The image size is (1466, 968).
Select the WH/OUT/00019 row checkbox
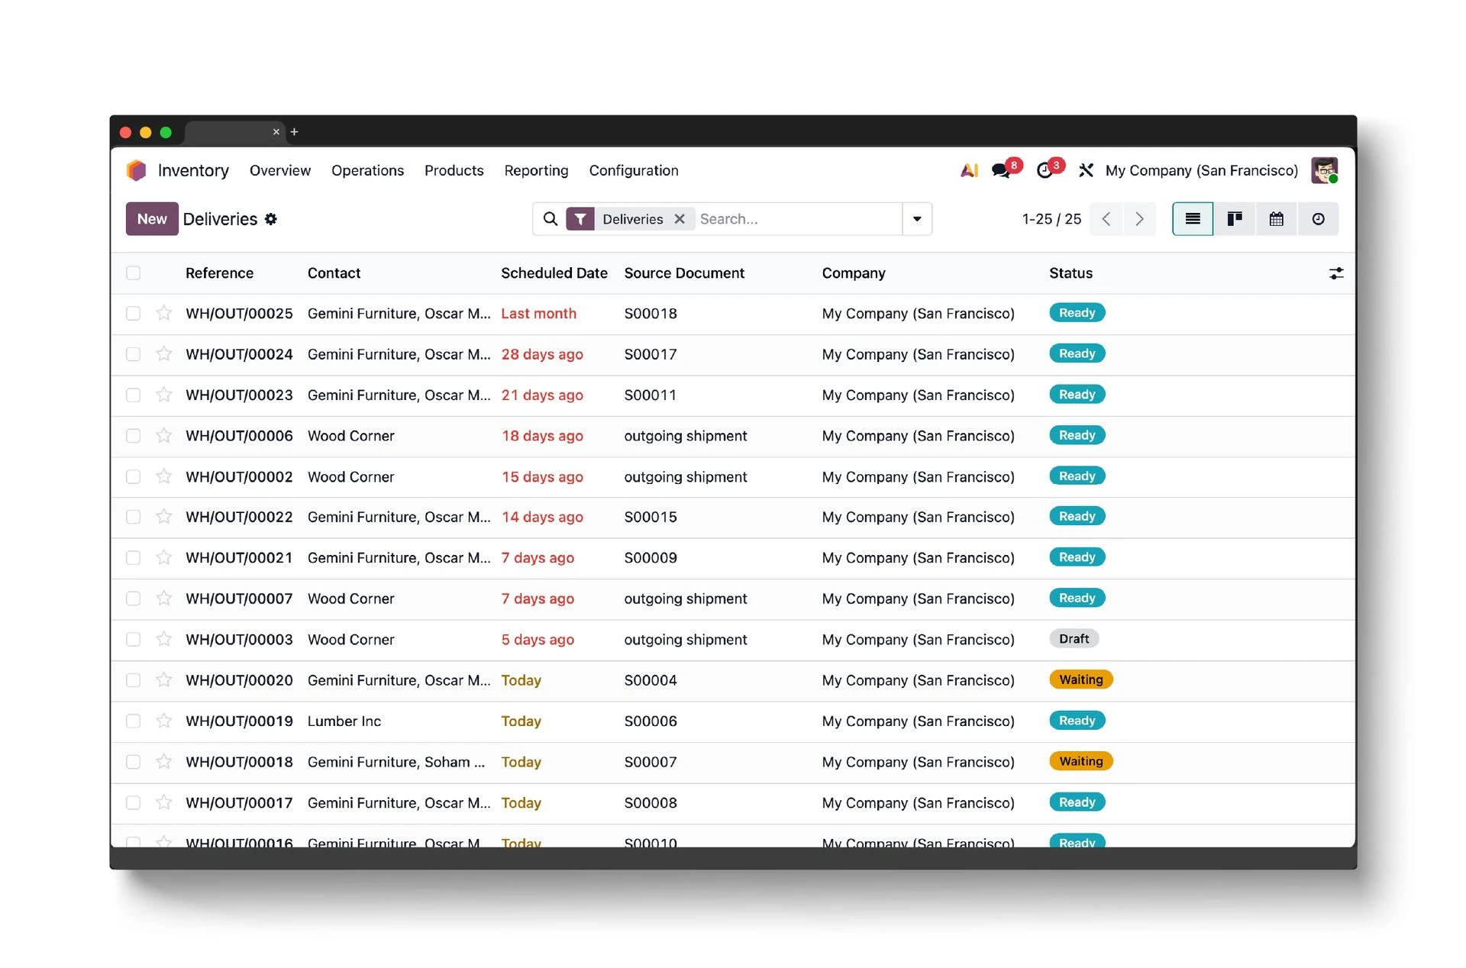pos(134,721)
